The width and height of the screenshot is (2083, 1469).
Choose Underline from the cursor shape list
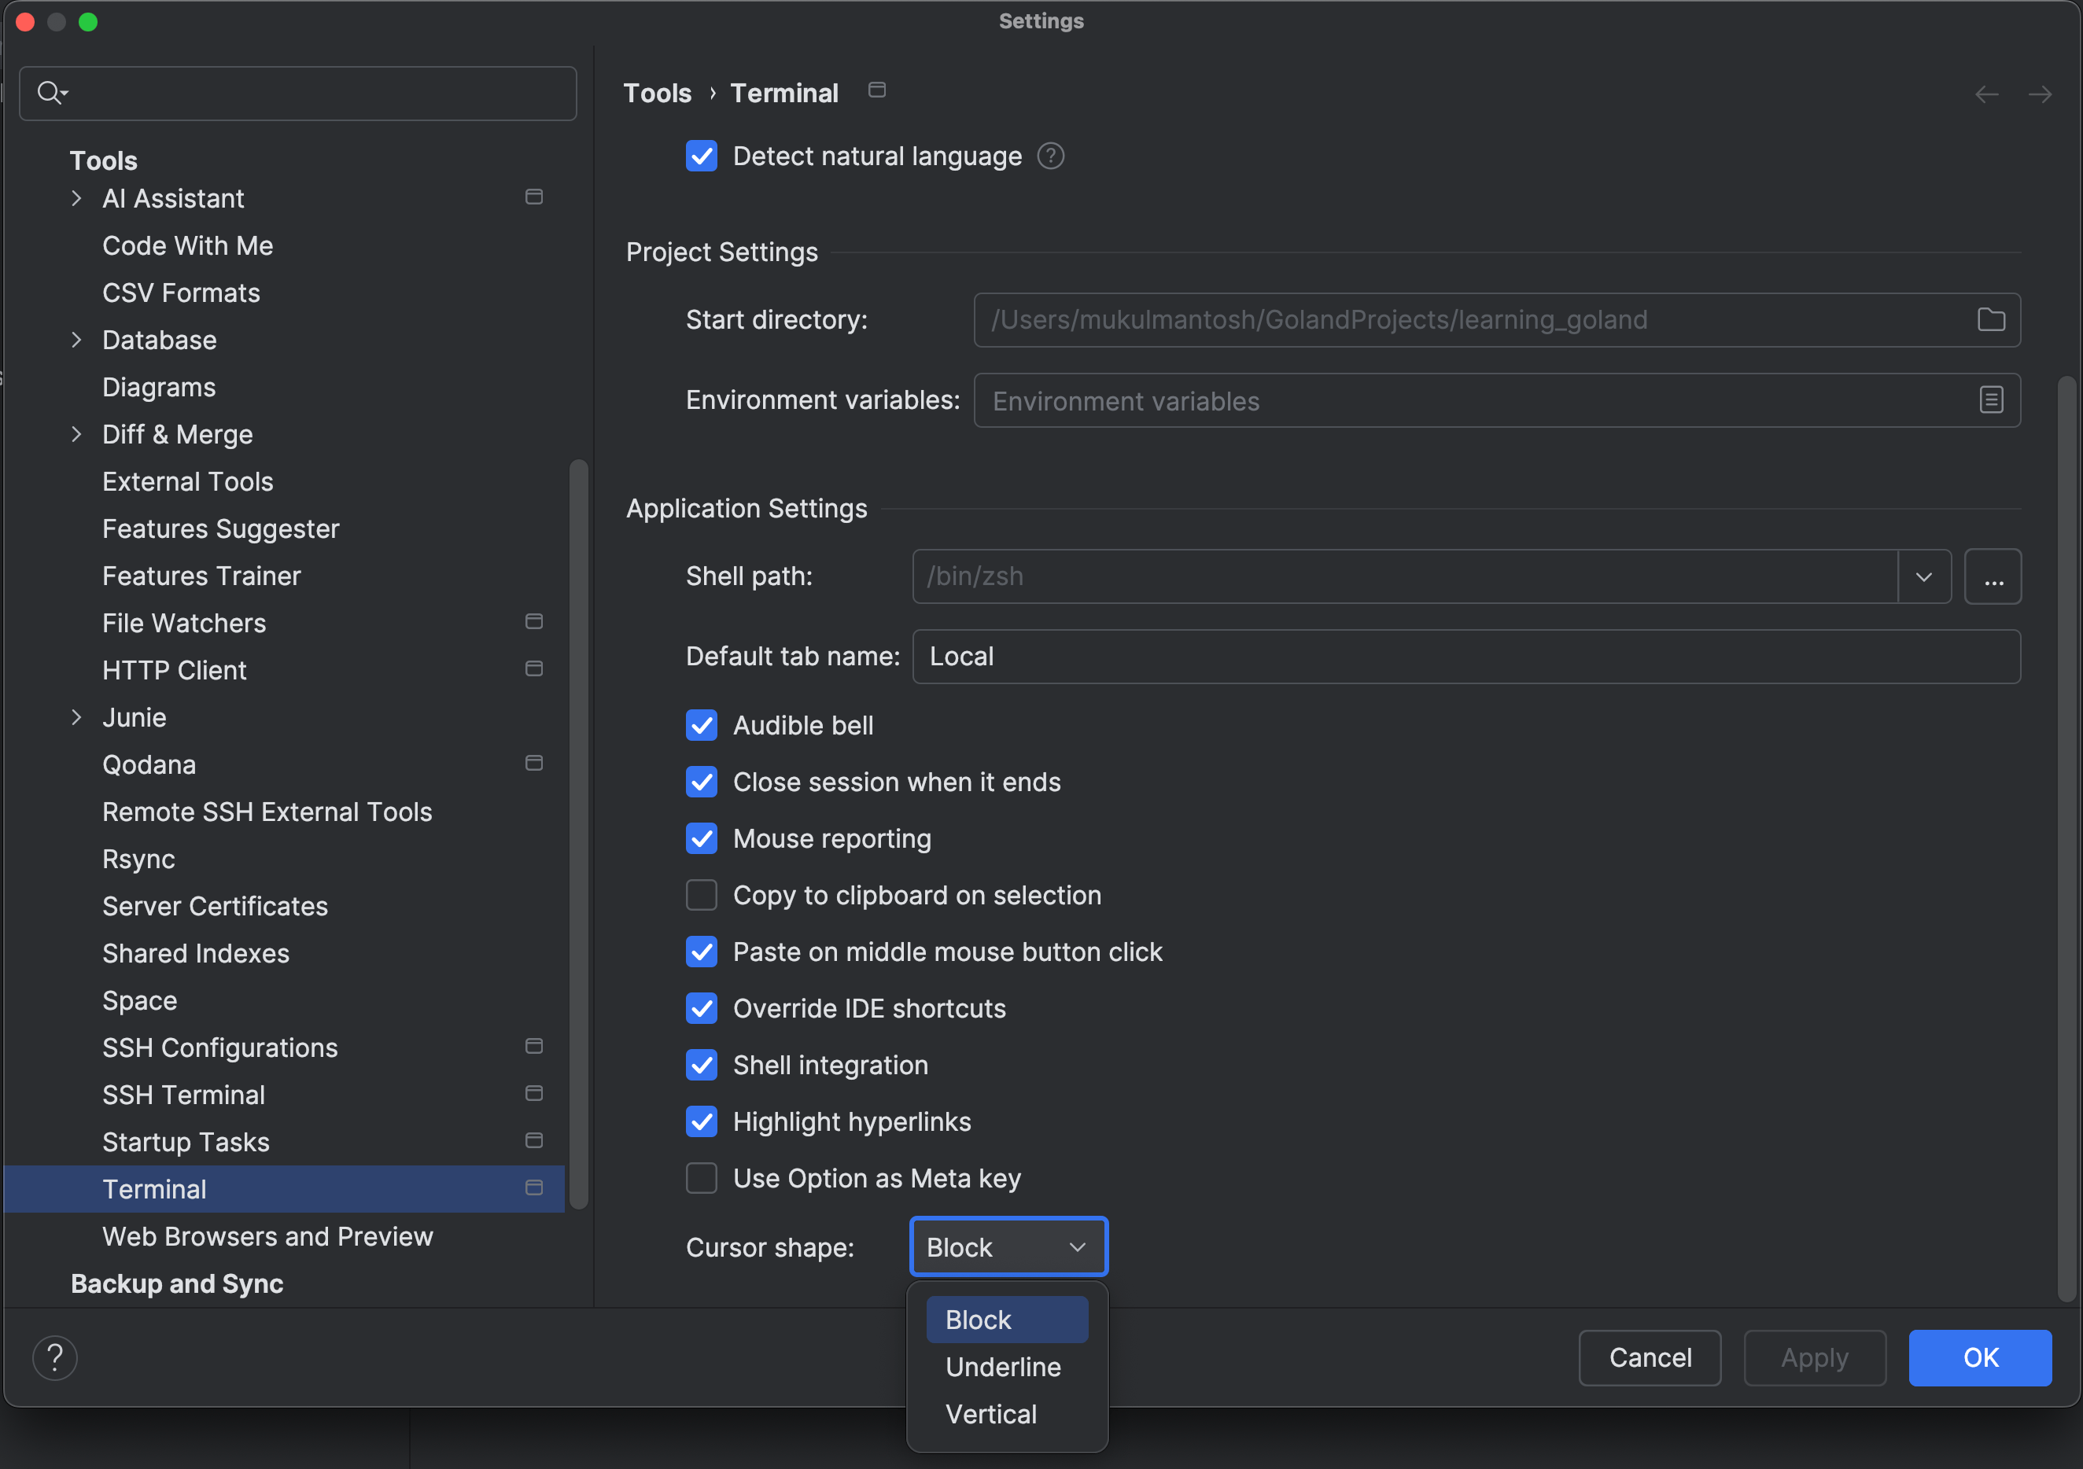pos(1004,1367)
